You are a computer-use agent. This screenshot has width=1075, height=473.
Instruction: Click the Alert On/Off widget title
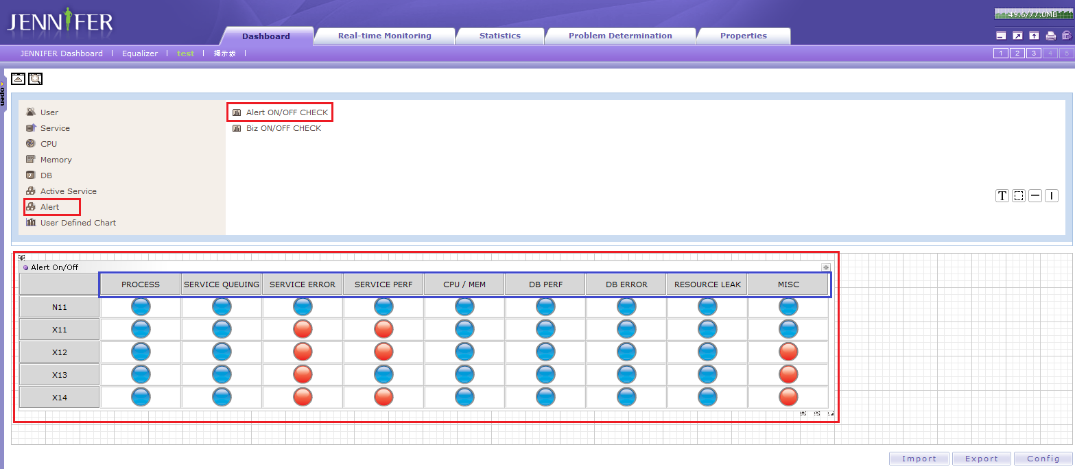(x=54, y=267)
